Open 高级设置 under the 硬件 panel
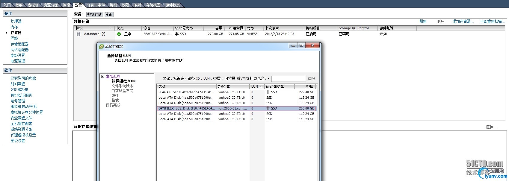This screenshot has width=509, height=181. (x=18, y=55)
